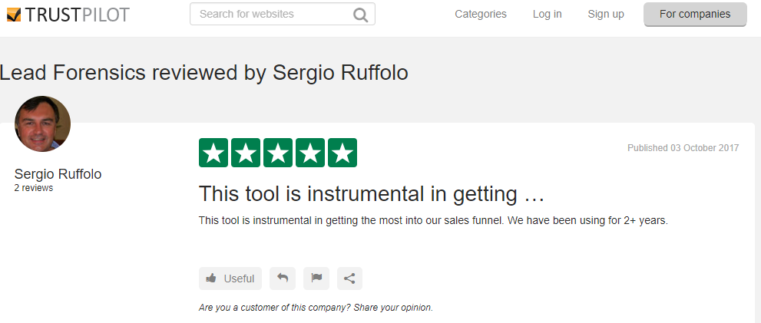This screenshot has width=761, height=323.
Task: Share the review via share icon
Action: point(349,279)
